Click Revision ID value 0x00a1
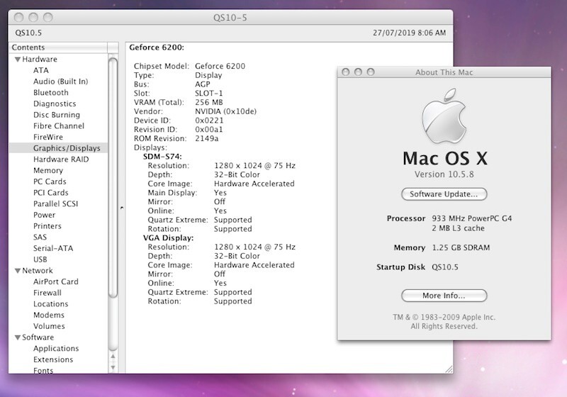 (x=209, y=130)
